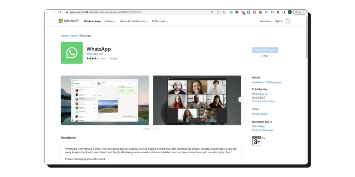The image size is (355, 177).
Task: Click the Google icon in address bar
Action: point(212,12)
